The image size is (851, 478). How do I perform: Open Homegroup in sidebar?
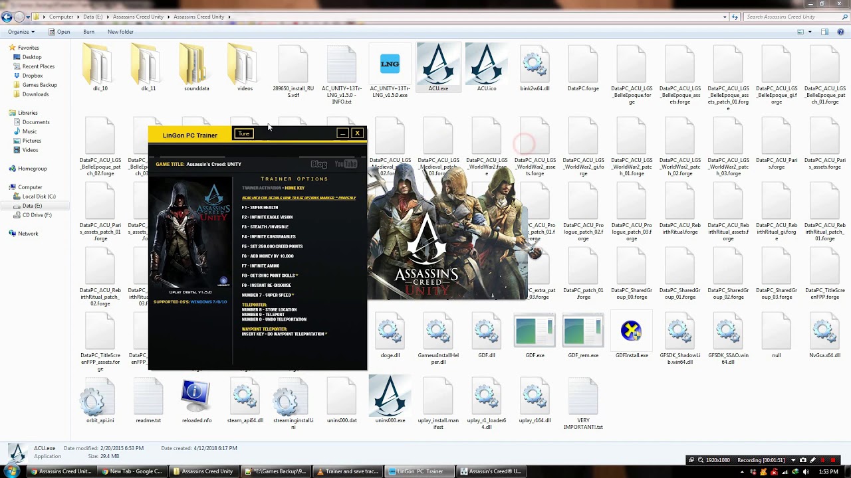coord(32,169)
